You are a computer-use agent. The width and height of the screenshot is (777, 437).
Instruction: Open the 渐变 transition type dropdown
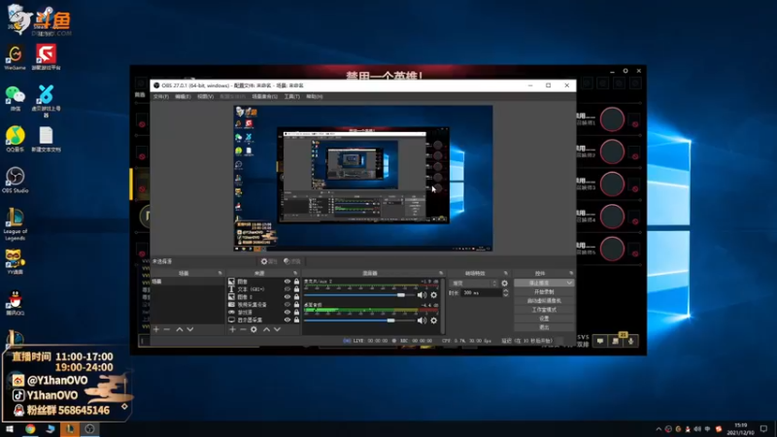(473, 284)
